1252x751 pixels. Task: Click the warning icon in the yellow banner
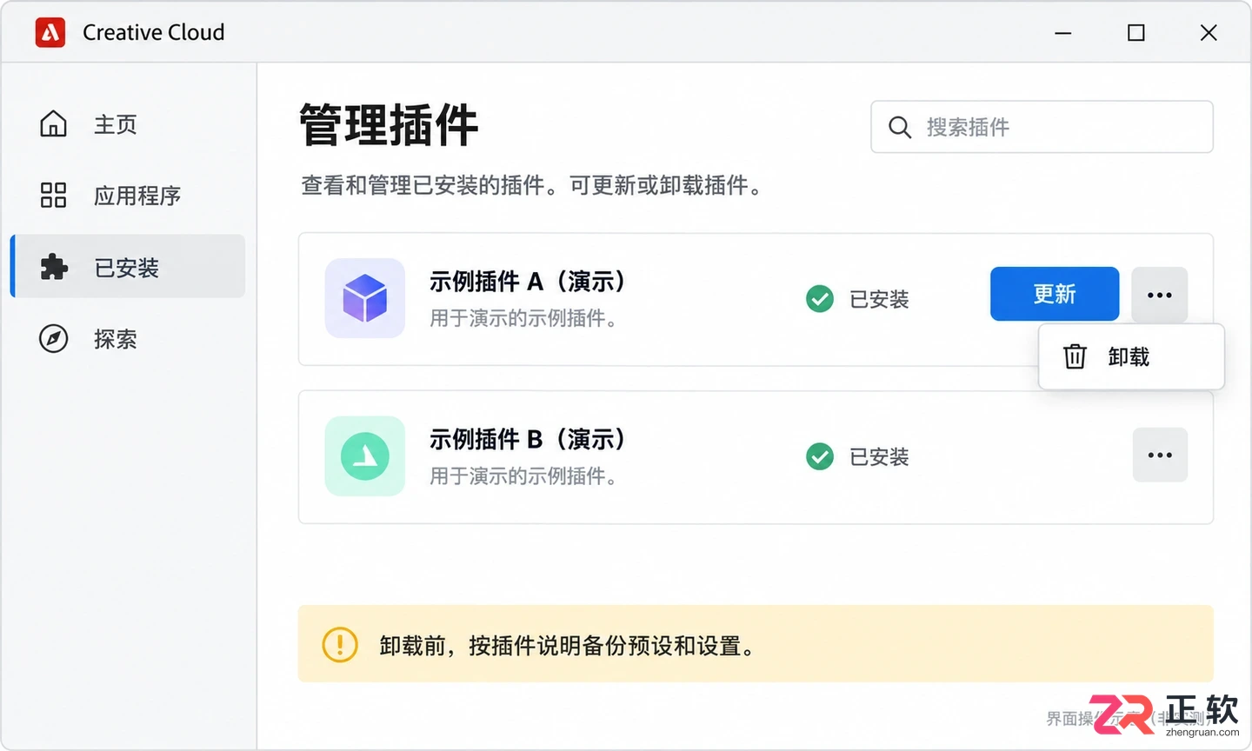point(340,645)
